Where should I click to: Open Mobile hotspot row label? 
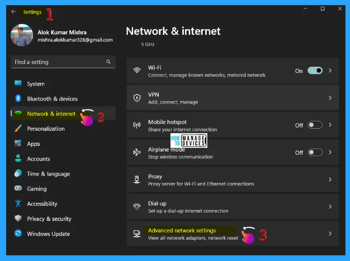tap(167, 122)
